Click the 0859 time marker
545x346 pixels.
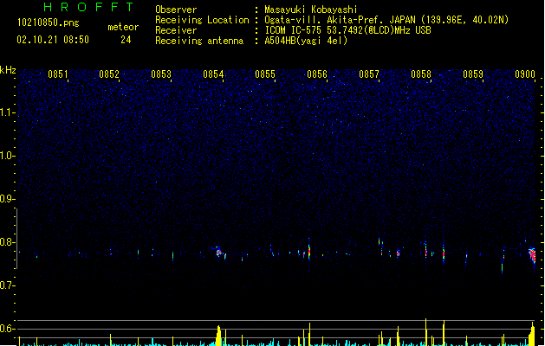pos(473,74)
